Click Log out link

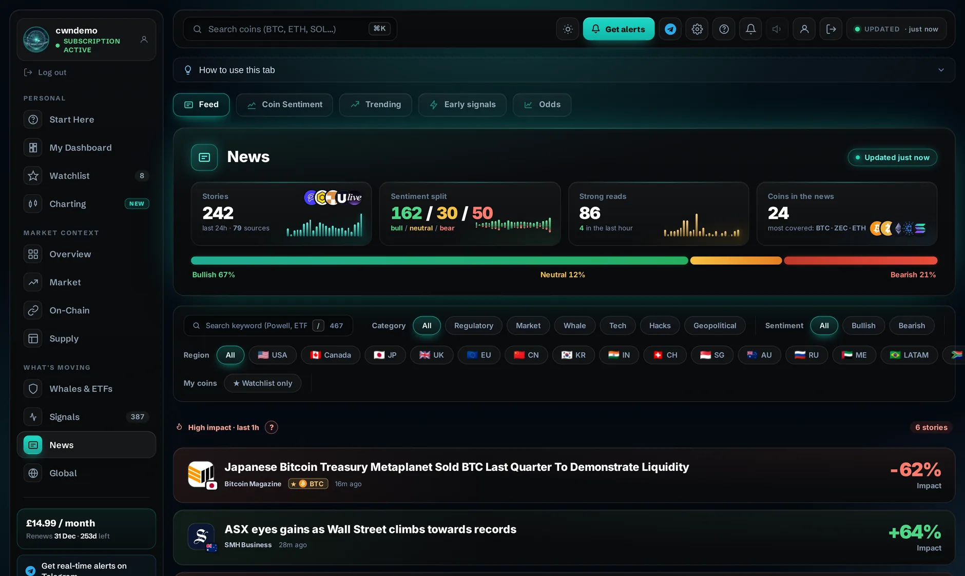point(45,72)
